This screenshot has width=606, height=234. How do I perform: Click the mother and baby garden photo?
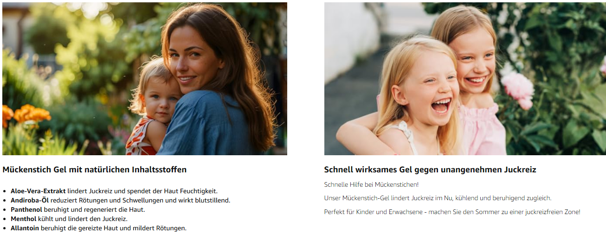pyautogui.click(x=145, y=79)
